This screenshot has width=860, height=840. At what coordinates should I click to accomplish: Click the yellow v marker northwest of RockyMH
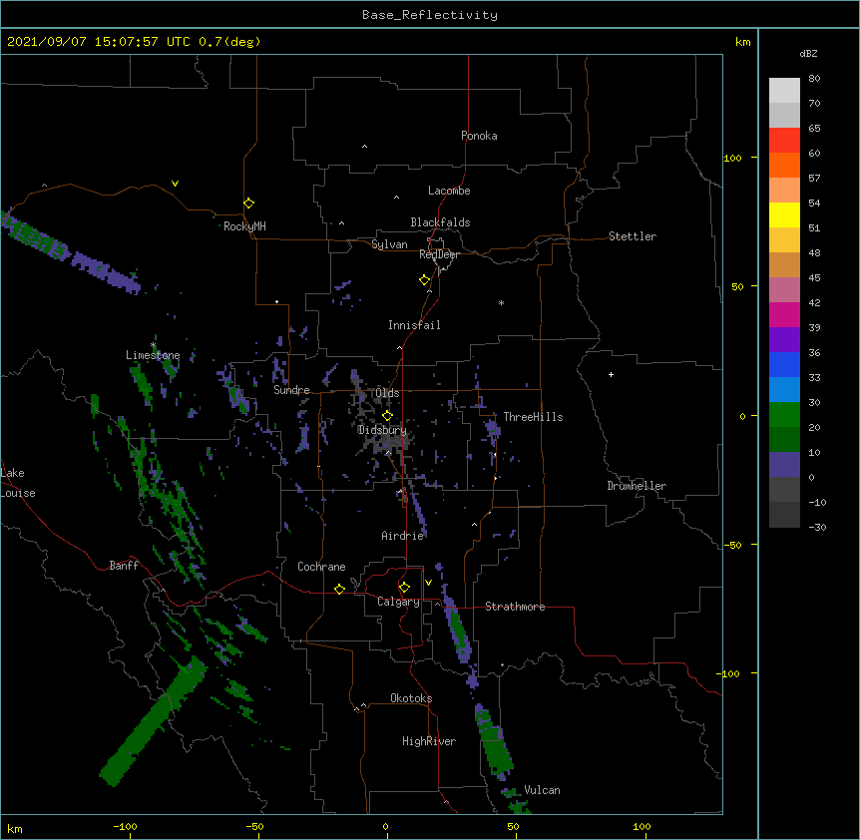175,184
